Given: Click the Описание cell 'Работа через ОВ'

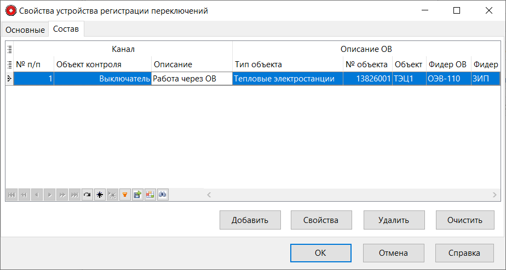Looking at the screenshot, I should pos(191,79).
